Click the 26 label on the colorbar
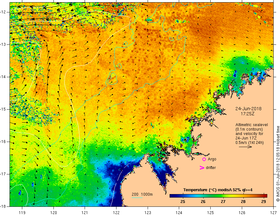The width and height of the screenshot is (280, 216). tap(203, 202)
